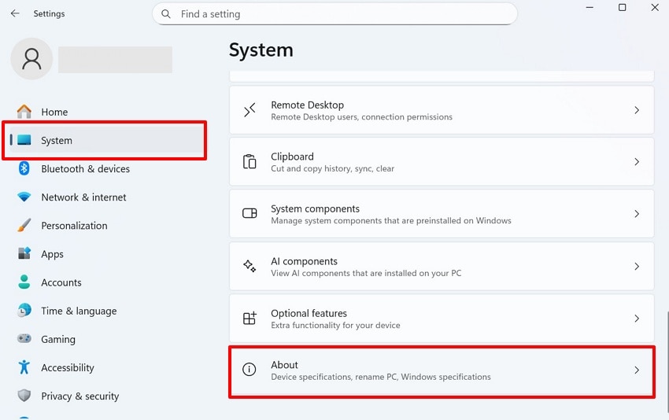Open Clipboard via its right chevron
This screenshot has height=420, width=669.
pyautogui.click(x=637, y=161)
